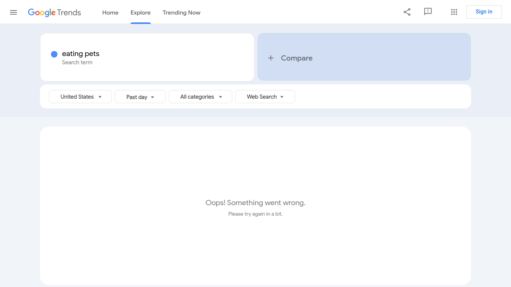Click the 'Oops! Something went wrong.' message
The image size is (511, 287).
(x=255, y=203)
